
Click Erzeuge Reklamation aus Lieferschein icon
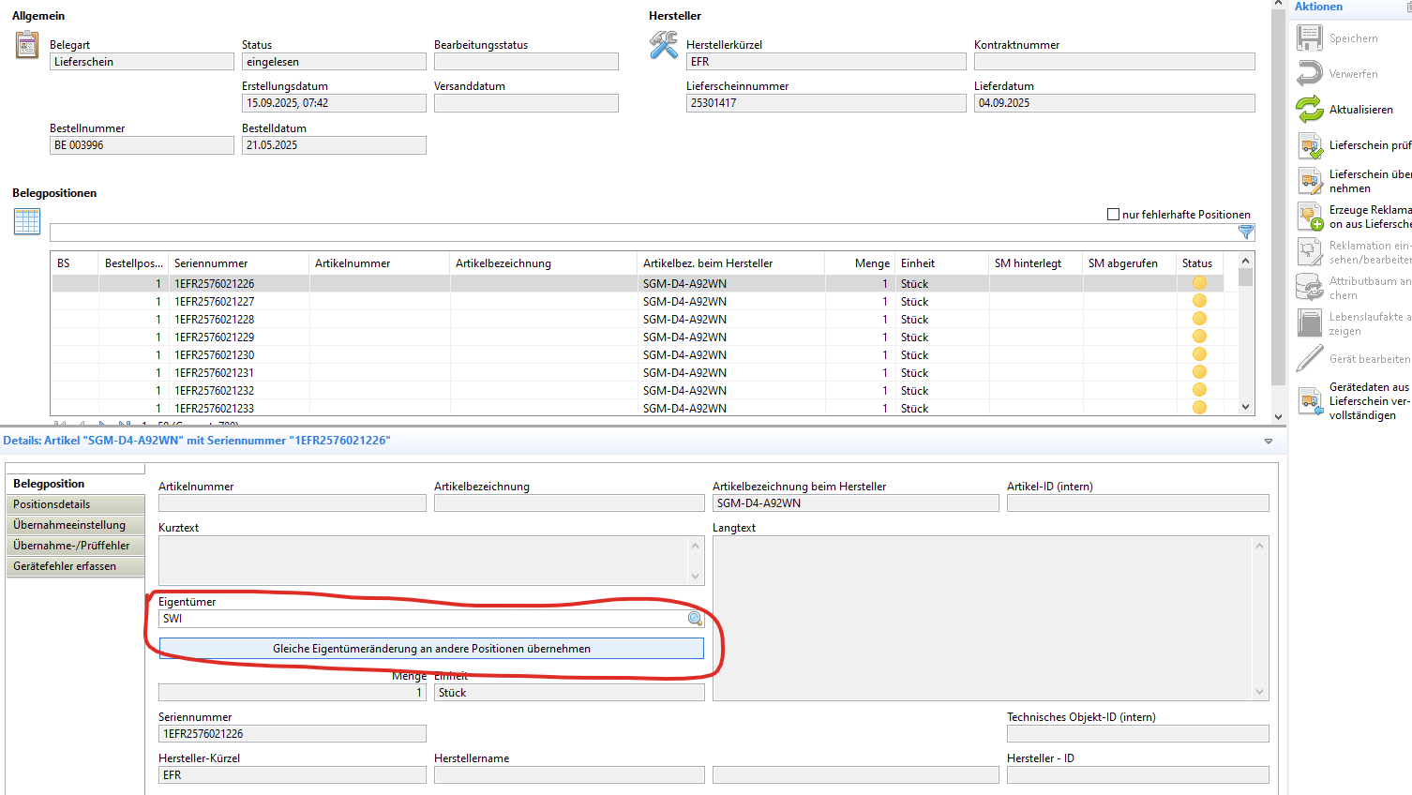(x=1310, y=217)
